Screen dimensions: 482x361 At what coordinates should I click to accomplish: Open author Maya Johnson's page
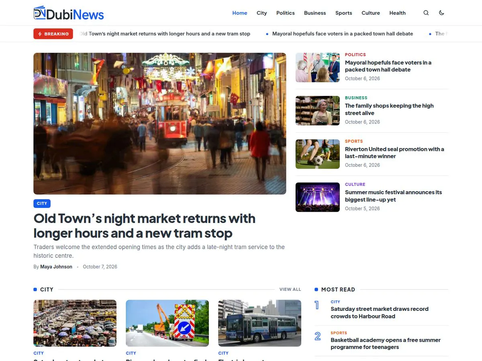click(x=56, y=267)
